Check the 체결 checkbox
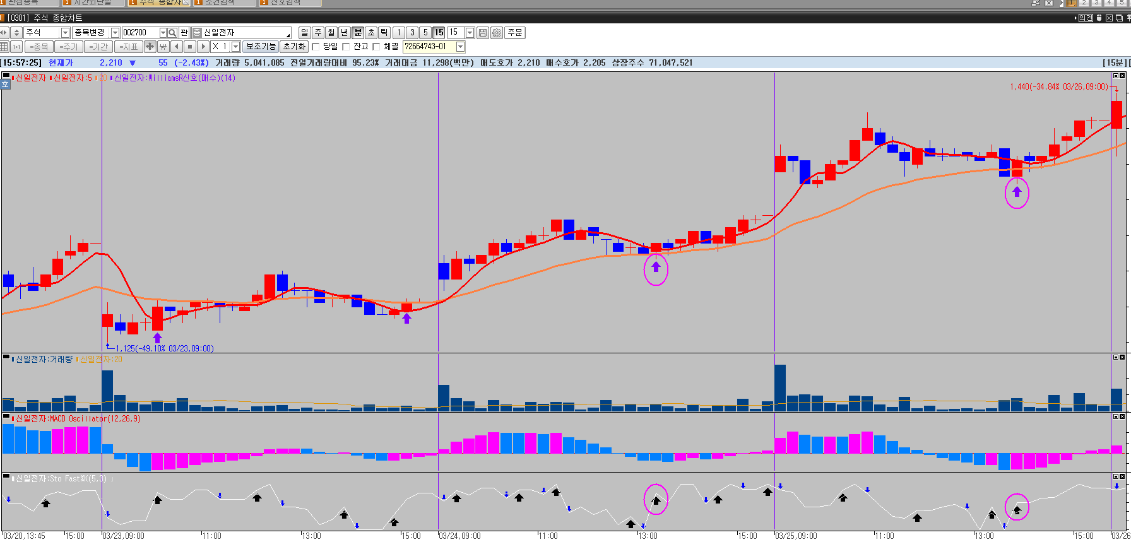 coord(376,47)
